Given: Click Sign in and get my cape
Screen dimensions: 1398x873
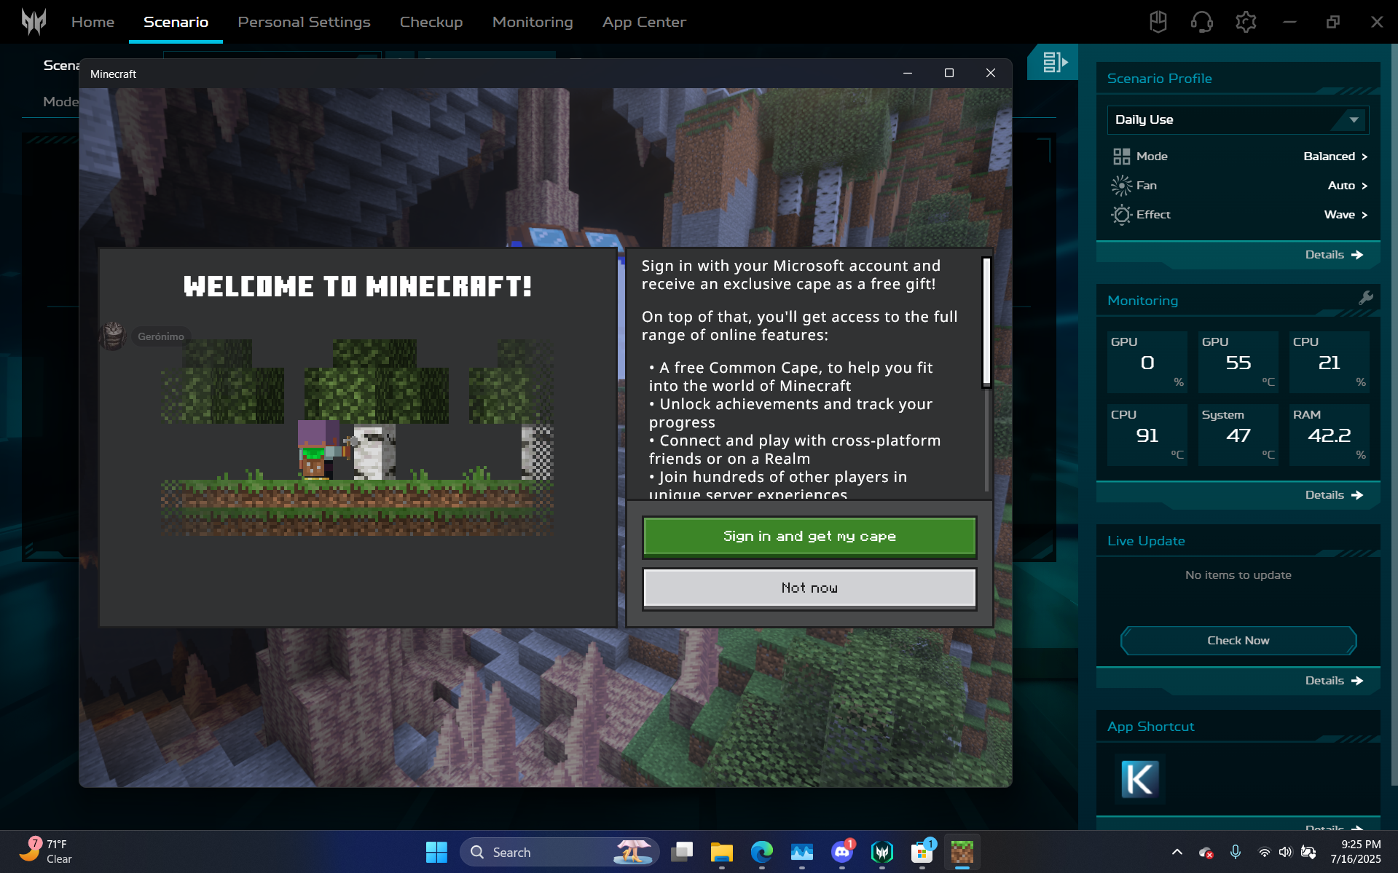Looking at the screenshot, I should pyautogui.click(x=809, y=537).
